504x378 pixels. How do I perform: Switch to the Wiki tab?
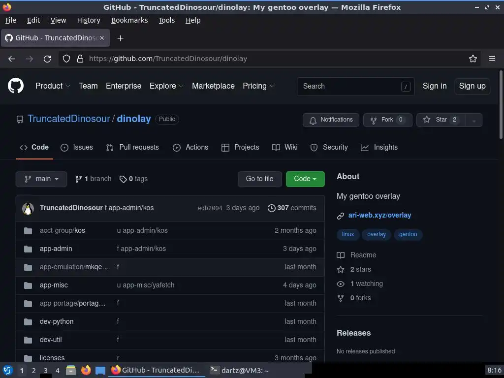(x=284, y=147)
